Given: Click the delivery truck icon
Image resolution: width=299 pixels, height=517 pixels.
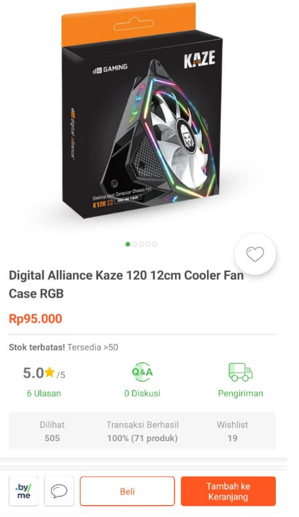Looking at the screenshot, I should (x=240, y=372).
